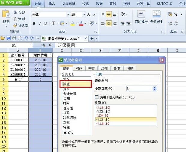This screenshot has width=186, height=152.
Task: Expand the borders dropdown arrow
Action: pyautogui.click(x=58, y=23)
